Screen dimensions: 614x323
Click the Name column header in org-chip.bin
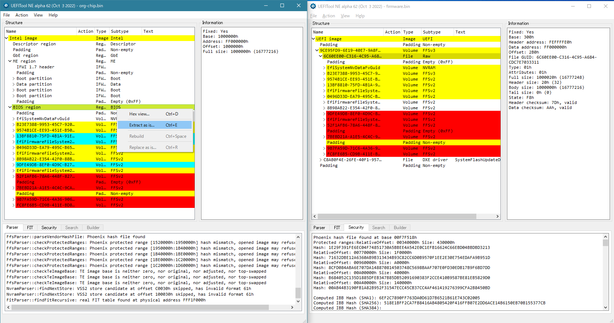point(41,31)
